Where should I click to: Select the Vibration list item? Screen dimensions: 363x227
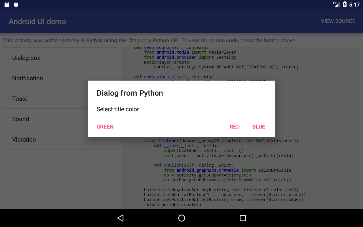tap(61, 140)
